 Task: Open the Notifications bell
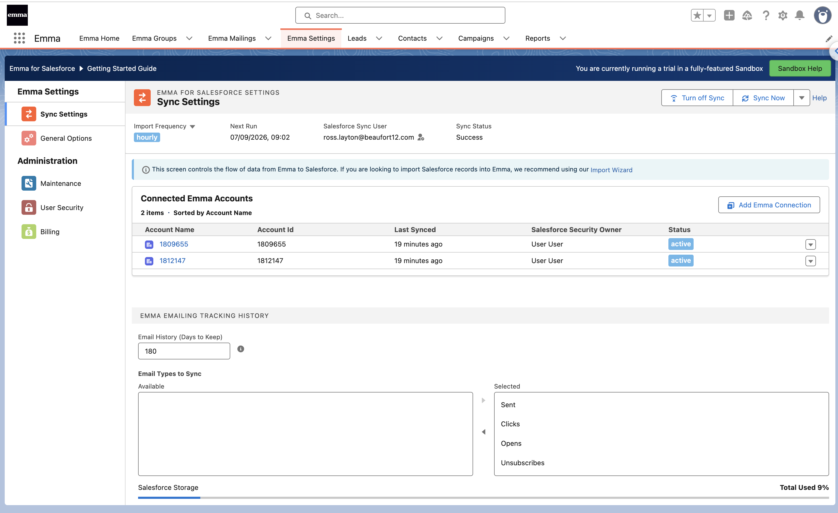point(800,15)
